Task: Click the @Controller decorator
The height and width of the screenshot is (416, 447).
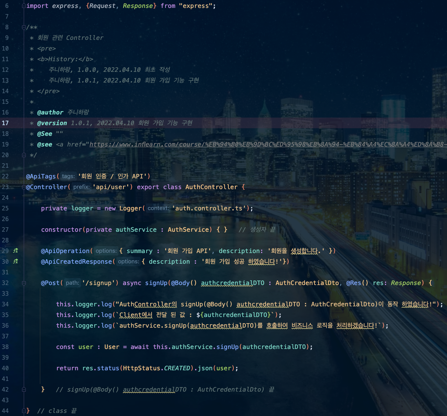Action: click(x=46, y=187)
